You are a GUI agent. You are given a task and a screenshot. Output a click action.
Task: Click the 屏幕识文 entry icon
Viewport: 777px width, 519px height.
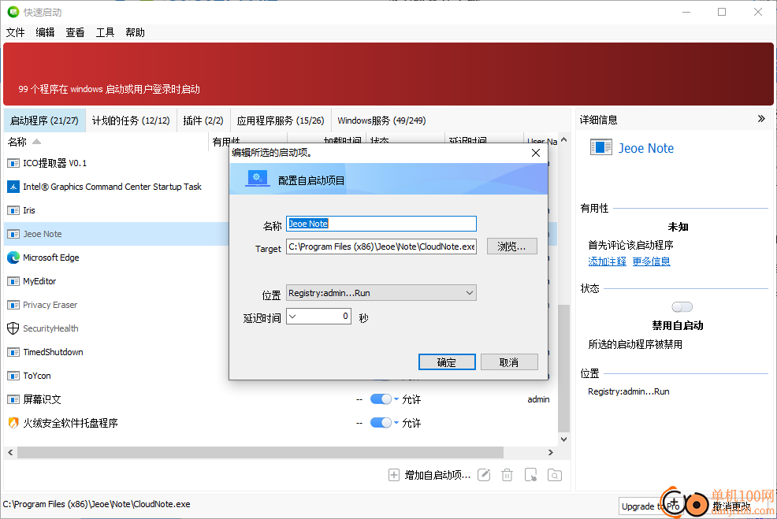click(13, 399)
